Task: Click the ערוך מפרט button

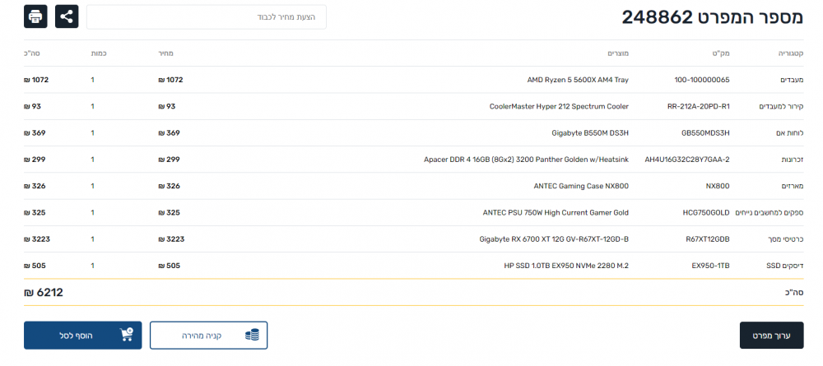Action: (x=772, y=336)
